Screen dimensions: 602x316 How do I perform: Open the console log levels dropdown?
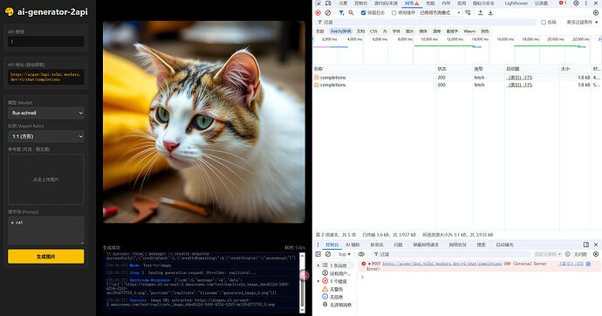click(548, 254)
